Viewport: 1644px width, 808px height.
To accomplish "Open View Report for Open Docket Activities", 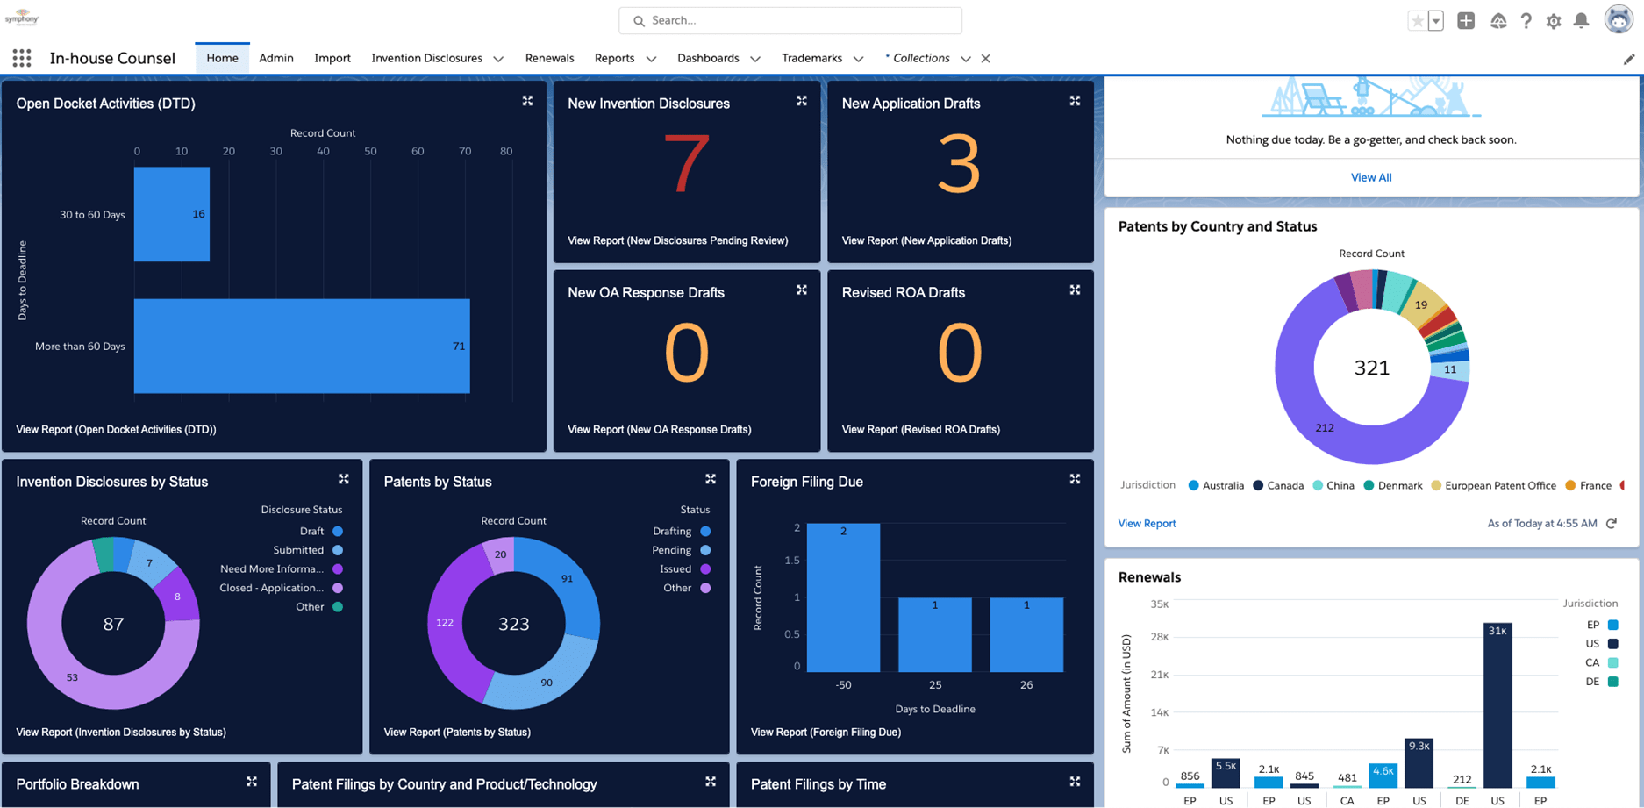I will click(115, 429).
